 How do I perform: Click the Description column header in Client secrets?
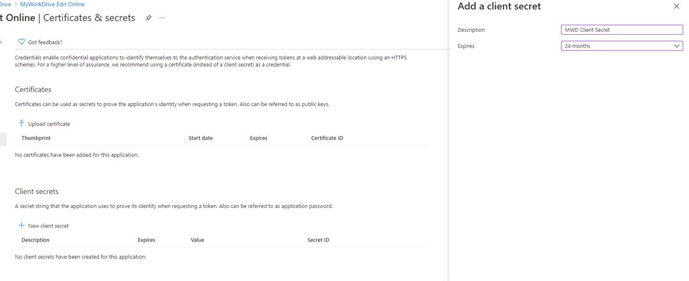pyautogui.click(x=35, y=240)
